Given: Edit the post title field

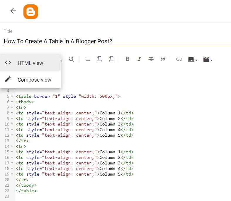Looking at the screenshot, I should (117, 41).
